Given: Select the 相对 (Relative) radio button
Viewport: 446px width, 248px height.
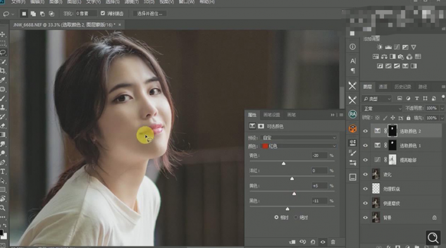Looking at the screenshot, I should [x=276, y=217].
